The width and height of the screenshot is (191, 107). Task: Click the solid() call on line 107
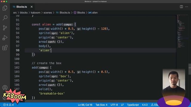point(45,89)
